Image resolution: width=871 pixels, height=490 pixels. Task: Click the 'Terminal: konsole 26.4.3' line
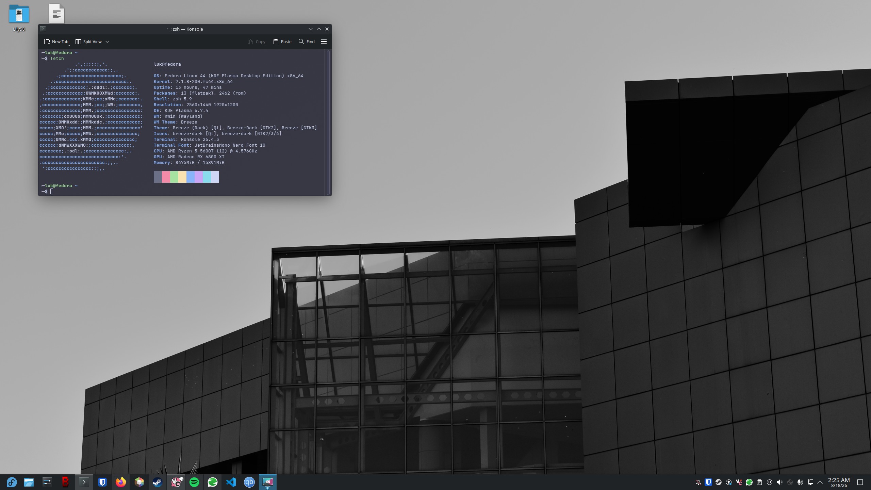click(x=186, y=140)
